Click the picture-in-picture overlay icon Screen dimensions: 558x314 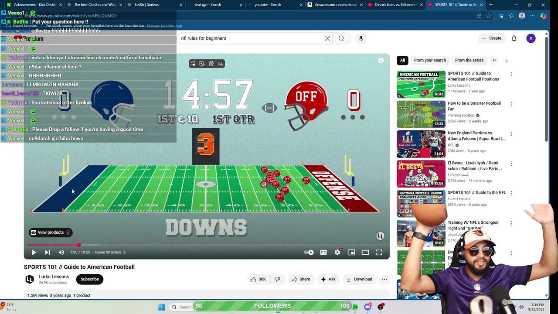(193, 64)
